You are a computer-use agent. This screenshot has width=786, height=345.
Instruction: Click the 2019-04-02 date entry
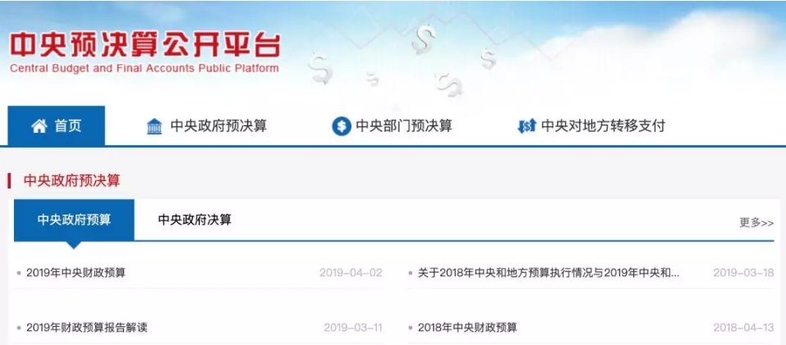(x=351, y=273)
